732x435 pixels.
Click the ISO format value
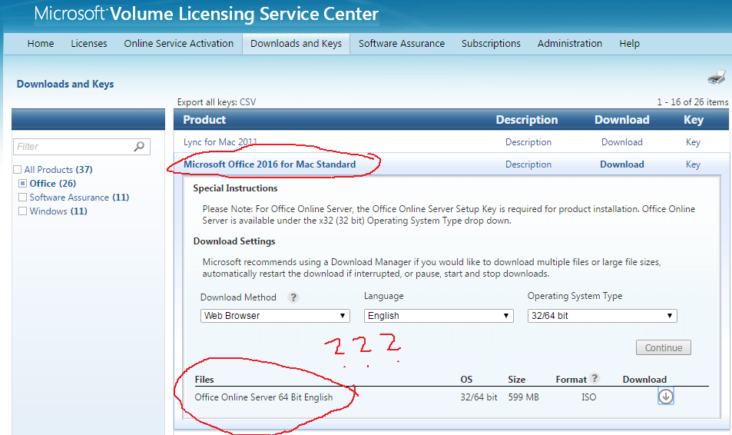(588, 397)
